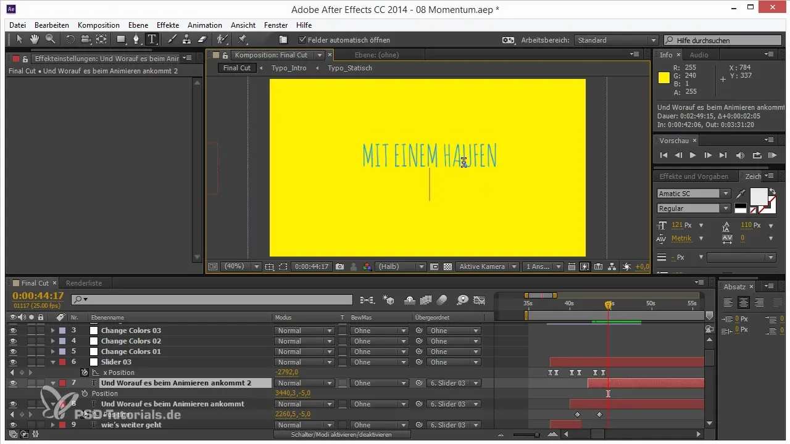The height and width of the screenshot is (444, 790).
Task: Hide the Change Colors 03 layer
Action: tap(13, 331)
